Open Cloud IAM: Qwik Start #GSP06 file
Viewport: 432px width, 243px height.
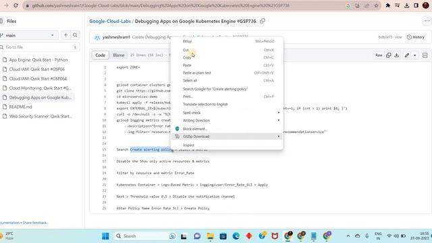[37, 69]
